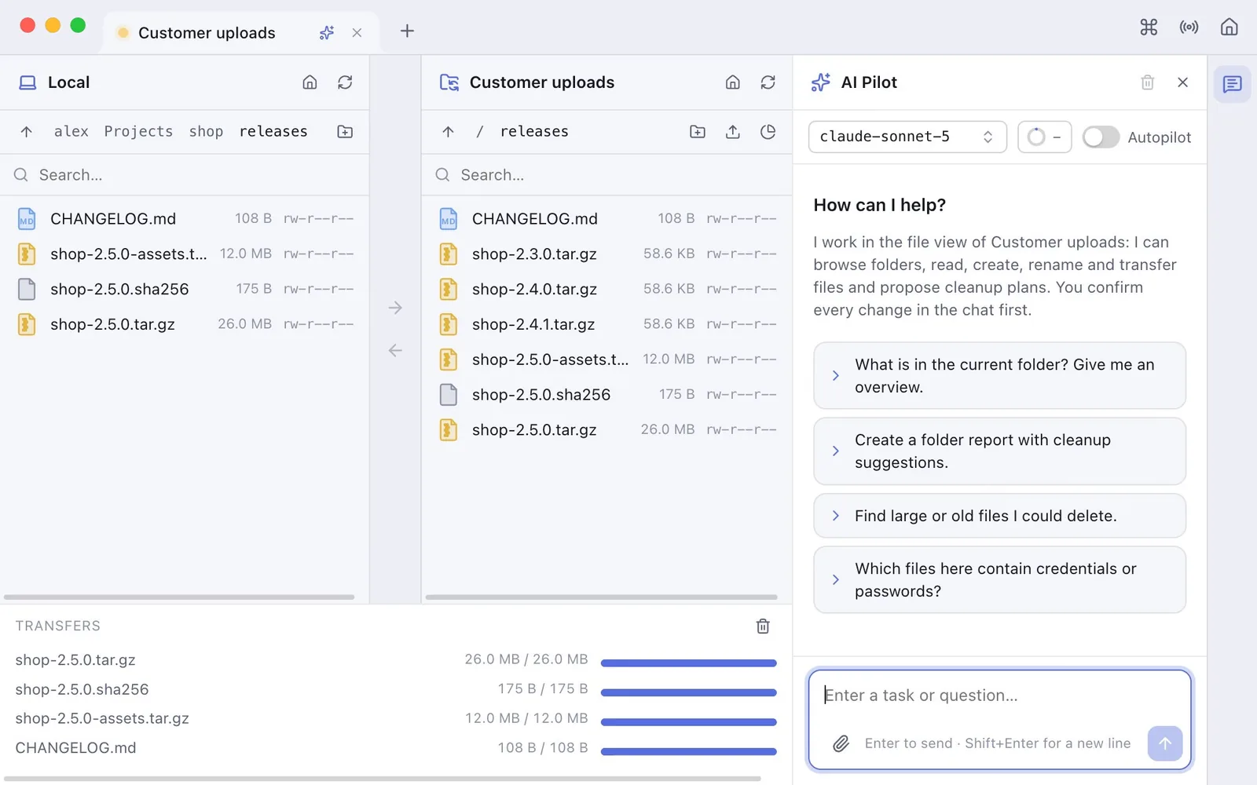Navigate to alex in Local breadcrumb
The width and height of the screenshot is (1257, 785).
click(71, 132)
